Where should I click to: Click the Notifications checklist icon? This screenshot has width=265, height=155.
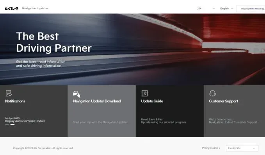[9, 93]
